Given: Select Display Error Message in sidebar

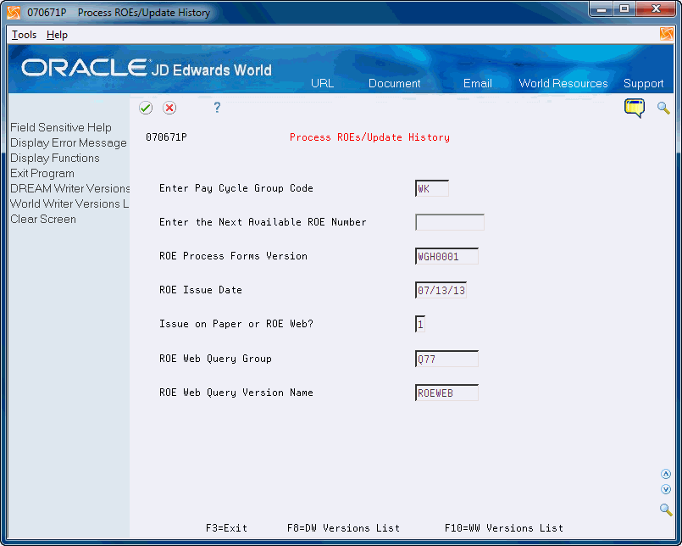Looking at the screenshot, I should tap(69, 142).
